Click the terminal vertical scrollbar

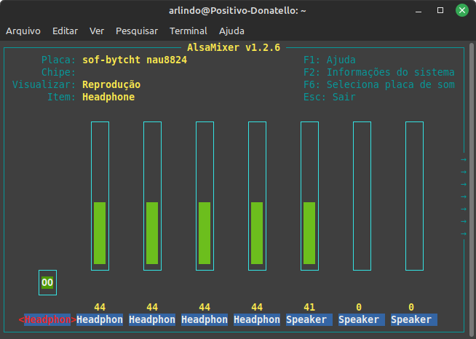472,188
